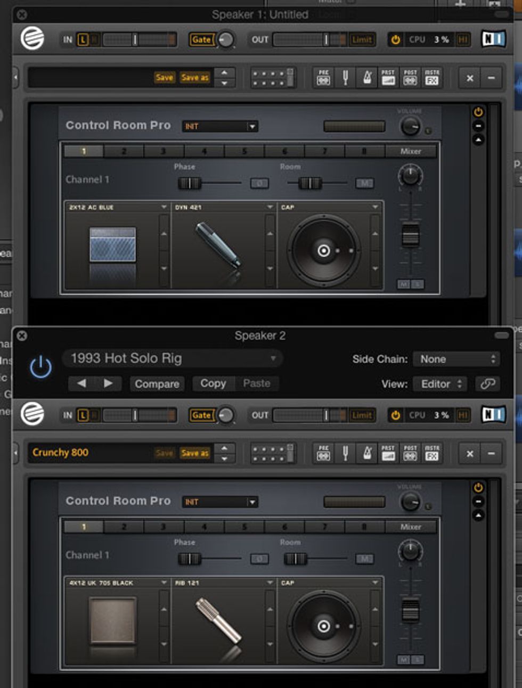Go to previous preset in Speaker 2 header
The width and height of the screenshot is (522, 688).
[x=81, y=383]
